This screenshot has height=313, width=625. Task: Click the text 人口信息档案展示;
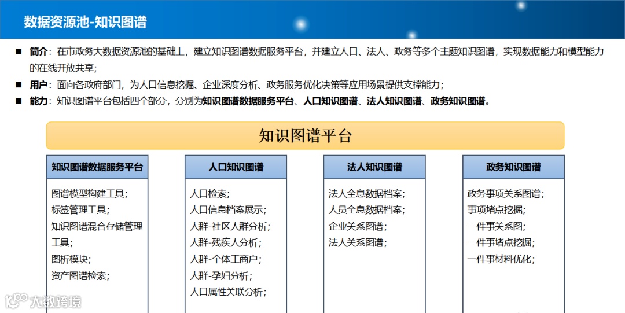228,210
